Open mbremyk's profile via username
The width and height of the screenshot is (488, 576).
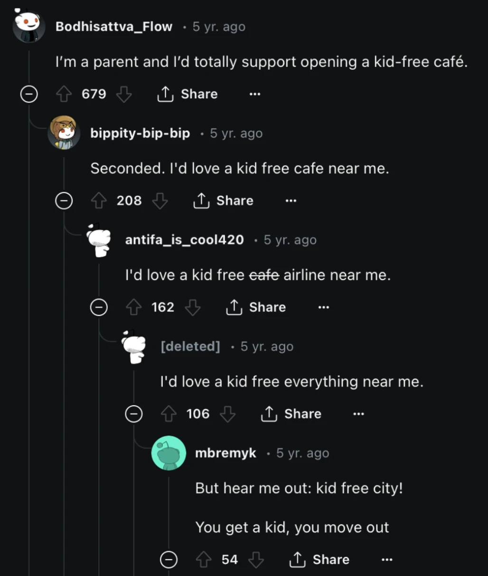tap(225, 453)
